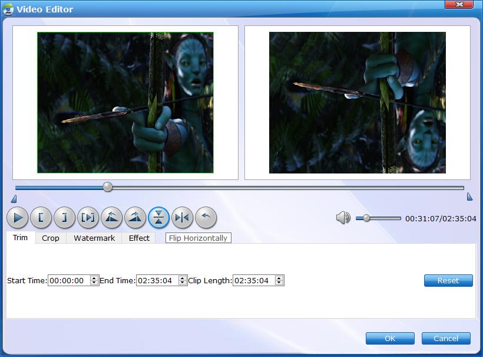483x357 pixels.
Task: Confirm edits with OK
Action: (390, 338)
